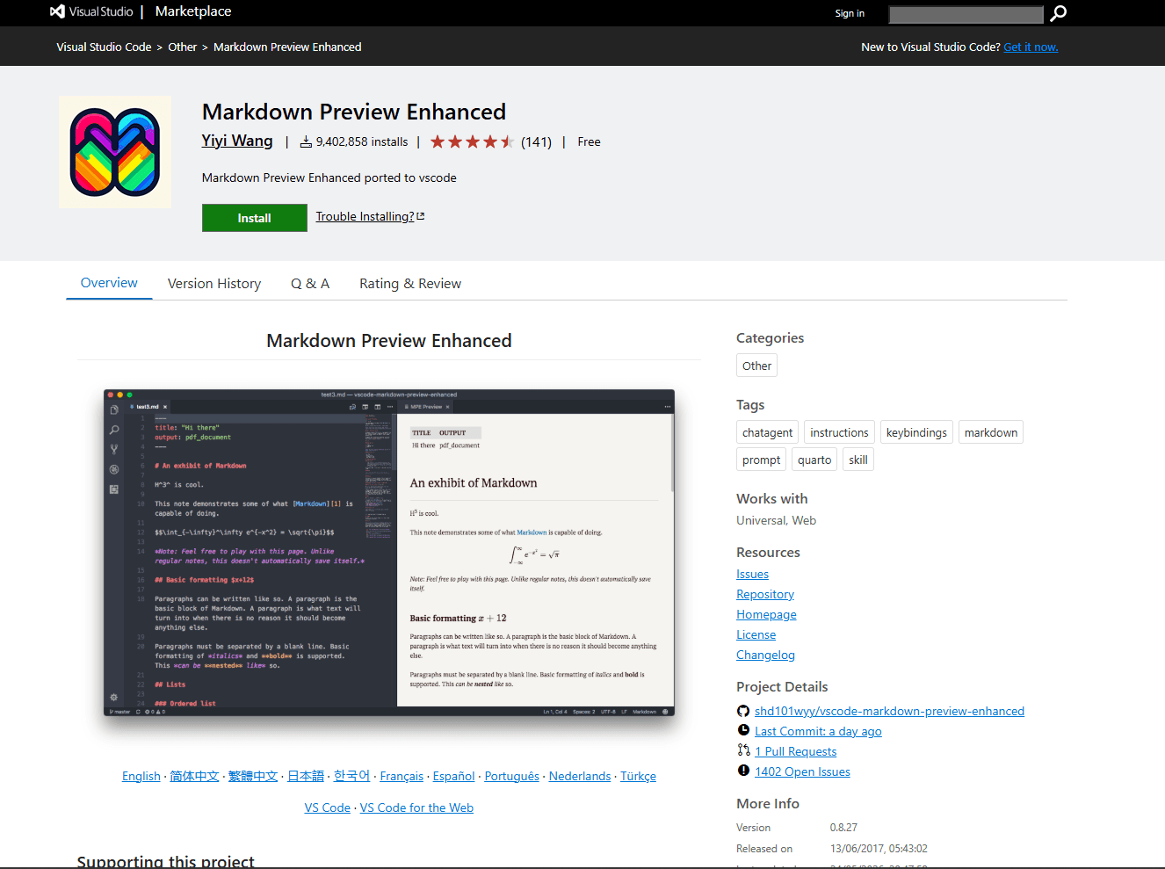Click the pull request icon
Screen dimensions: 1165x869
pos(743,751)
